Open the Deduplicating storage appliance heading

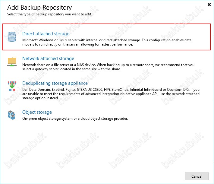click(55, 83)
